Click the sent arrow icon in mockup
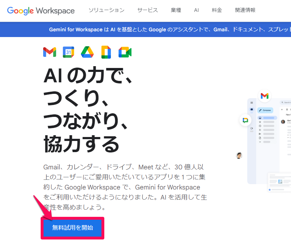 [260, 134]
